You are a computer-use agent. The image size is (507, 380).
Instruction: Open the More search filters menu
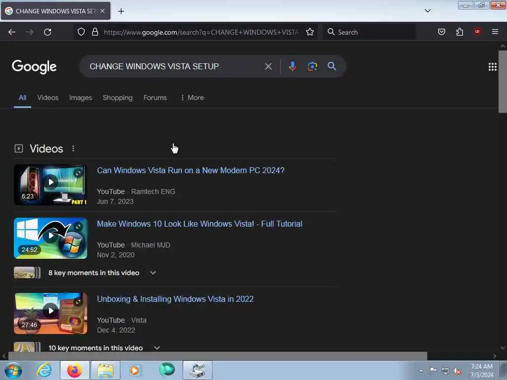coord(192,97)
